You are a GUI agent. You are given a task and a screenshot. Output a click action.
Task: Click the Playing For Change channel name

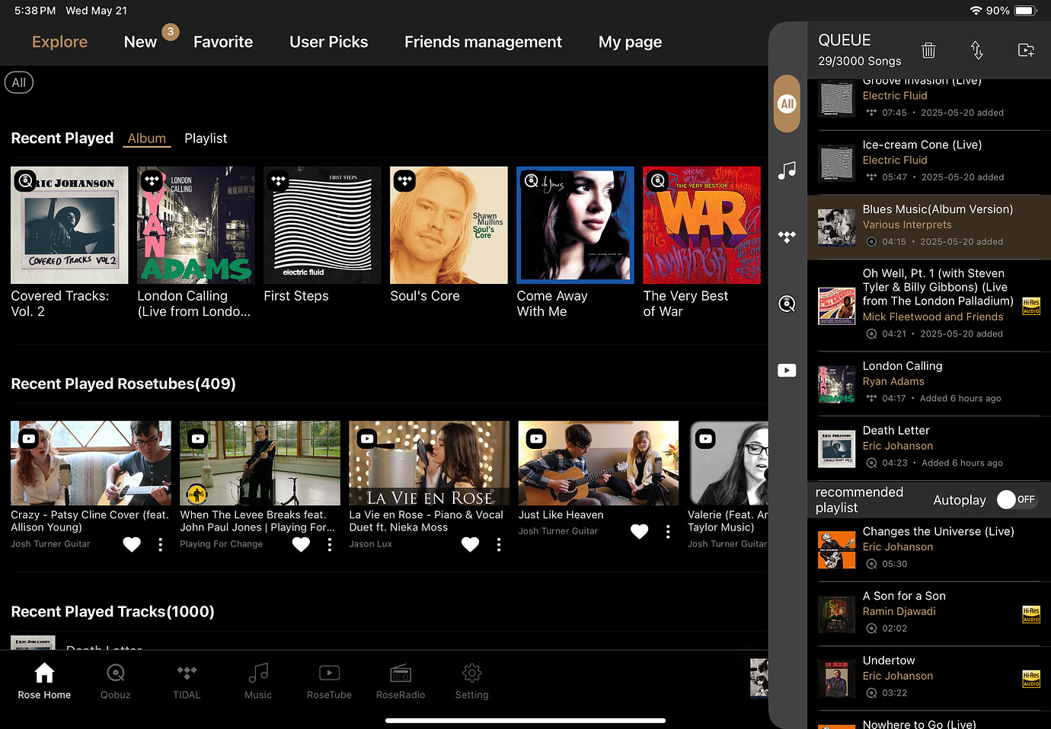click(221, 544)
